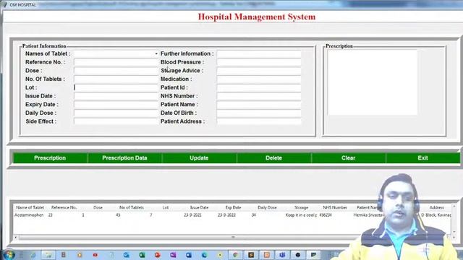Click the table's Daily Dose column header
The height and width of the screenshot is (260, 463).
[267, 207]
